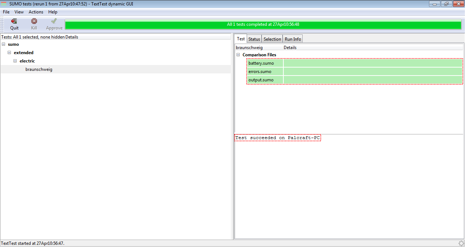The image size is (465, 247).
Task: Click the Kill test icon
Action: [34, 21]
